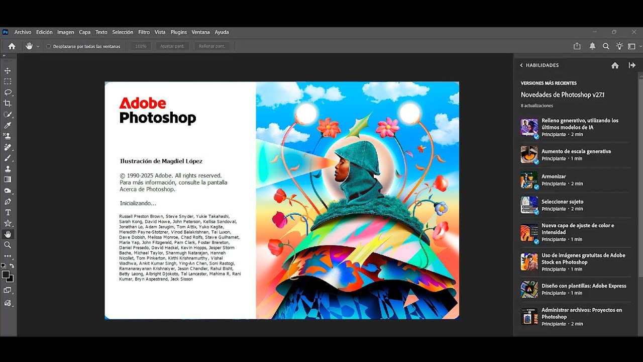Select the Clone Stamp tool
Screen dimensions: 643x362
point(8,169)
